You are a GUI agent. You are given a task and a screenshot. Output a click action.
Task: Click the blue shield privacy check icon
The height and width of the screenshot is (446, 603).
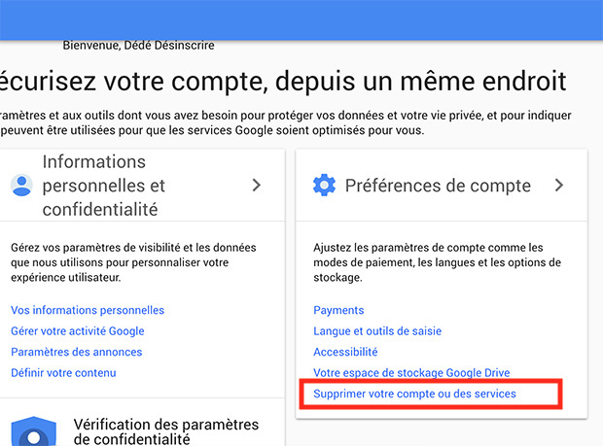[x=30, y=432]
